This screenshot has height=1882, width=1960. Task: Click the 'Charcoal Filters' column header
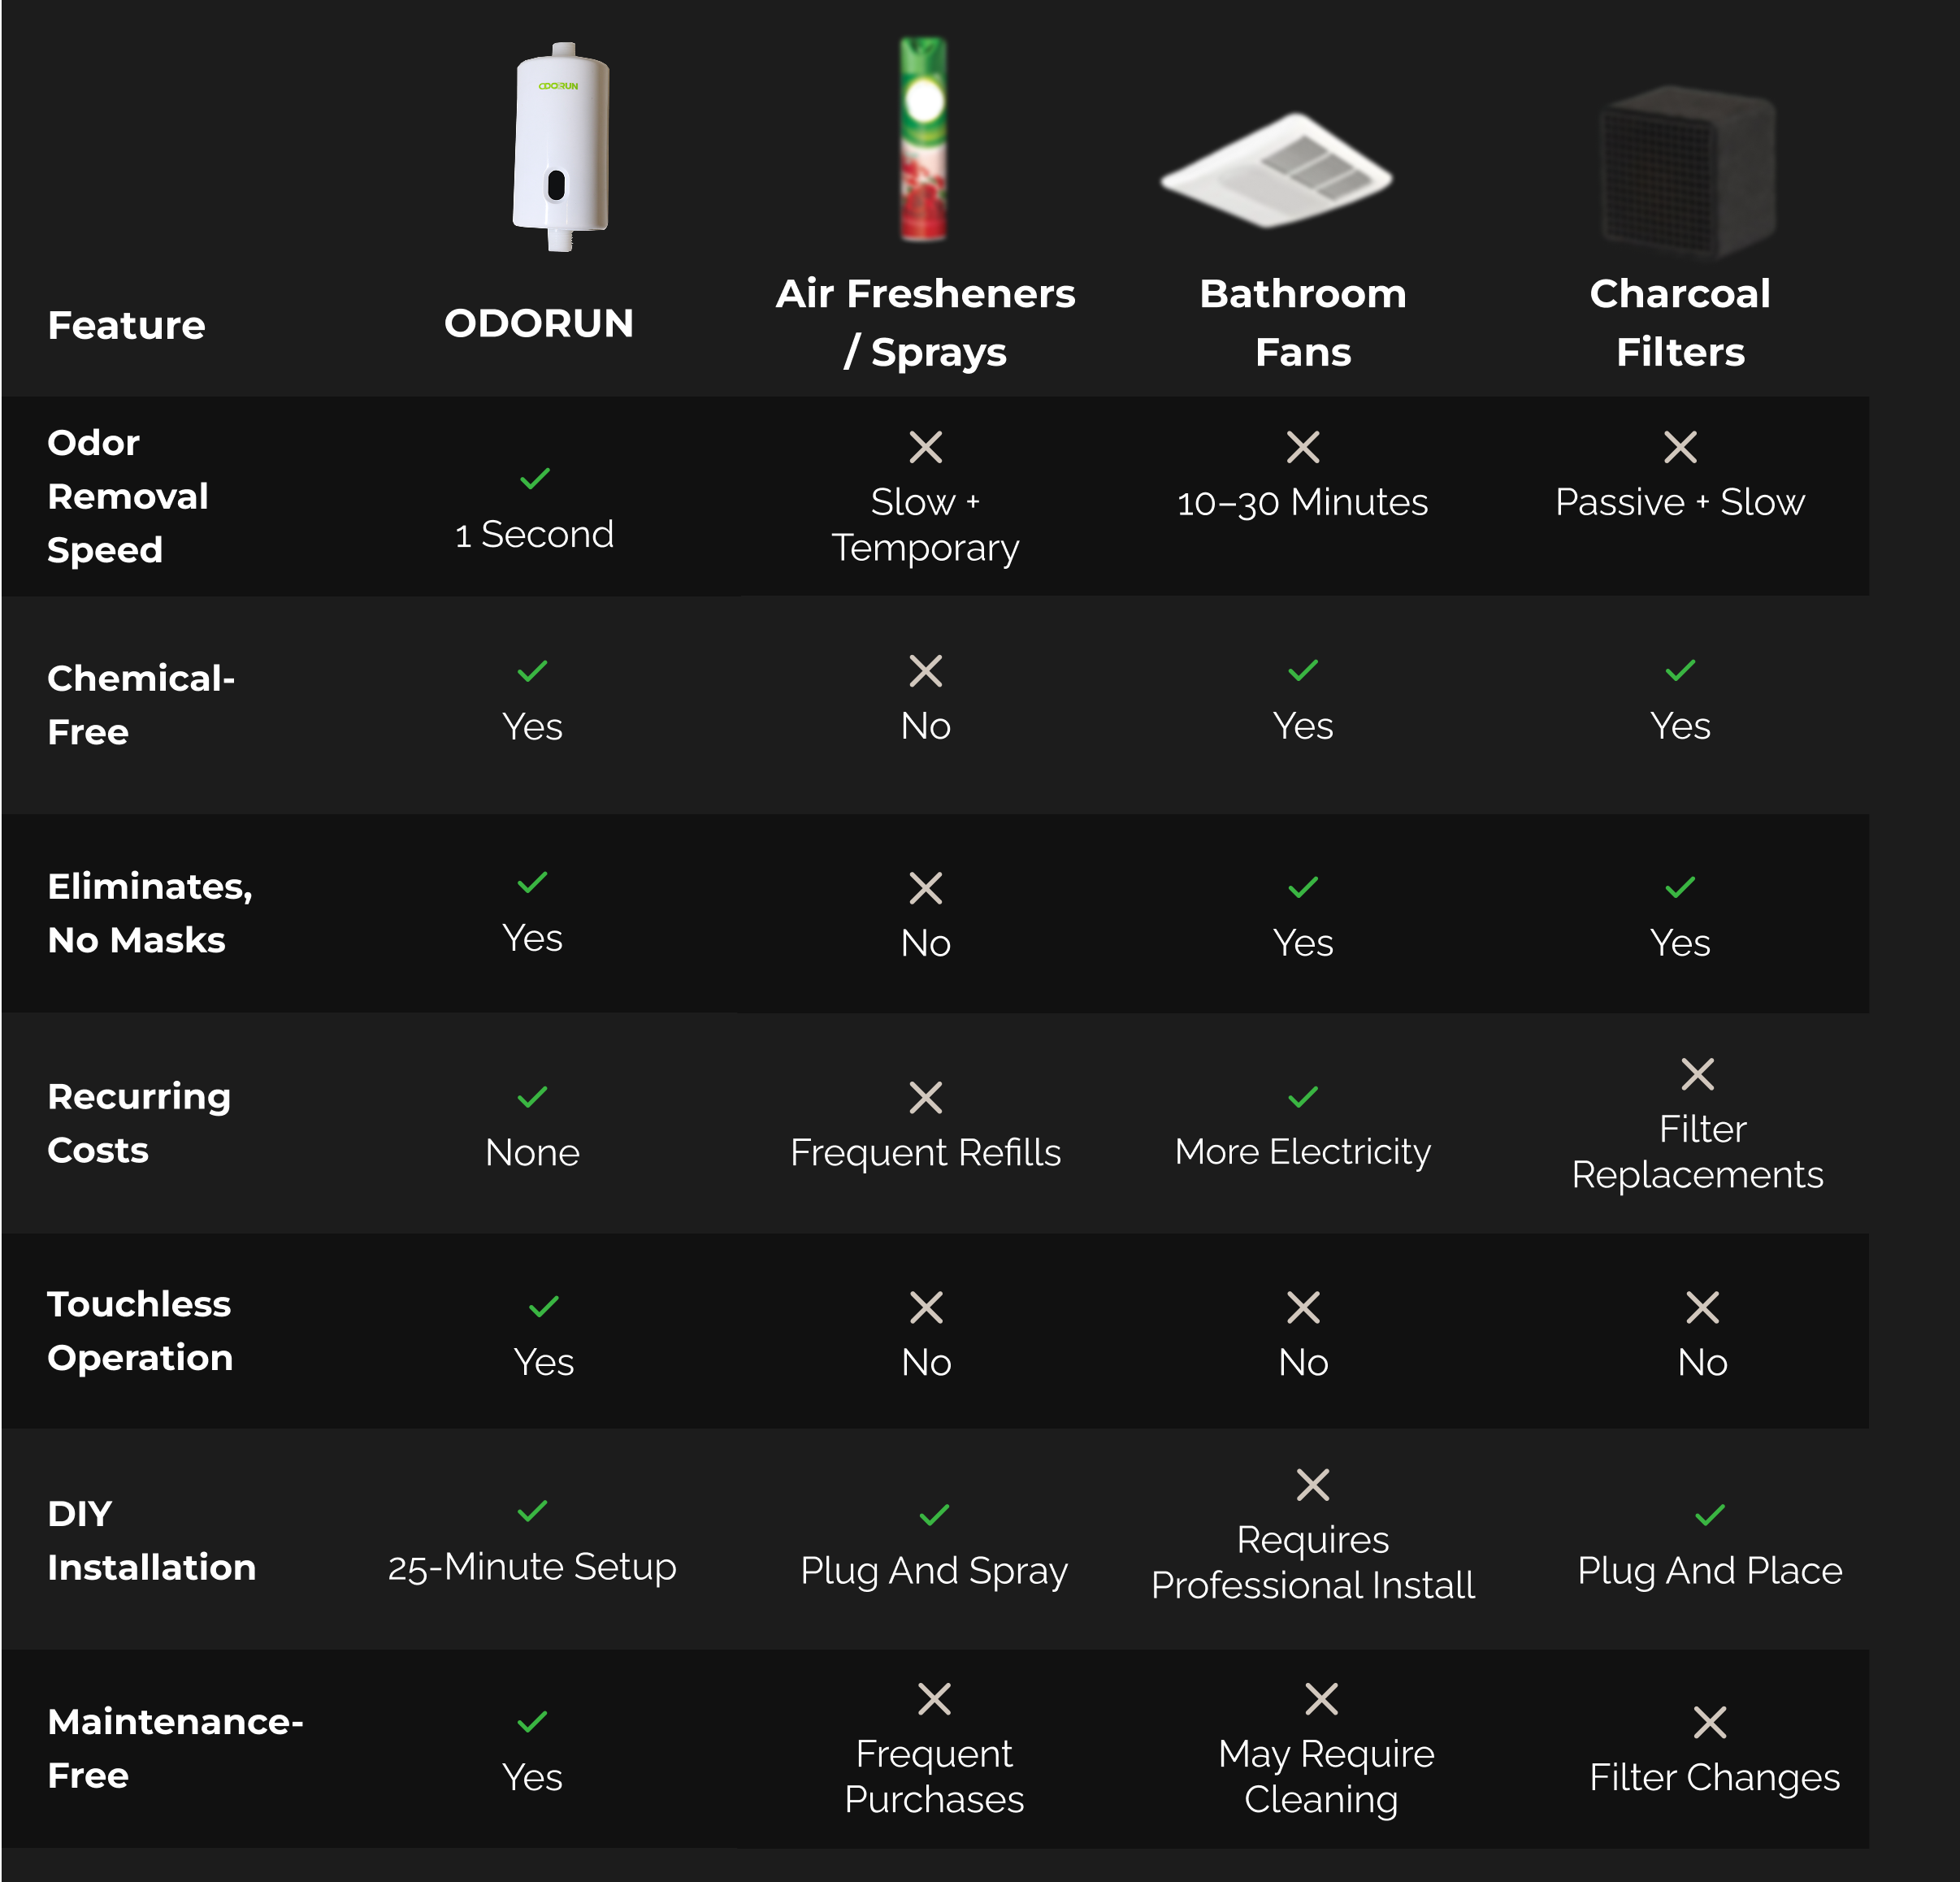pos(1680,323)
